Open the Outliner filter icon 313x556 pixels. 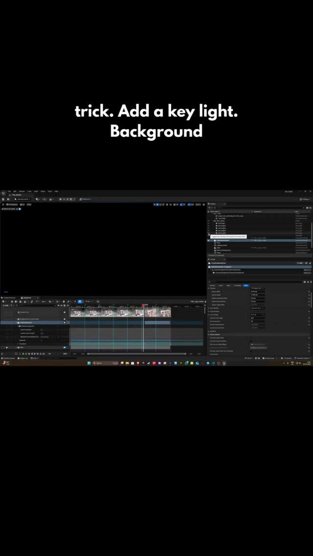click(x=209, y=208)
